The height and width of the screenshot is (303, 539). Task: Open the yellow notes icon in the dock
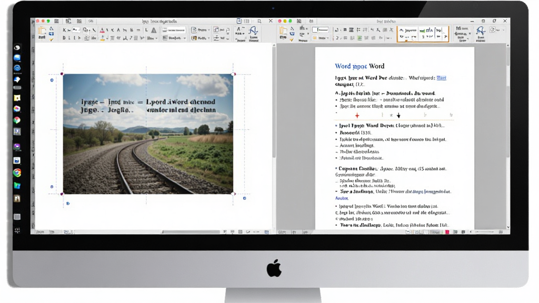pos(17,98)
